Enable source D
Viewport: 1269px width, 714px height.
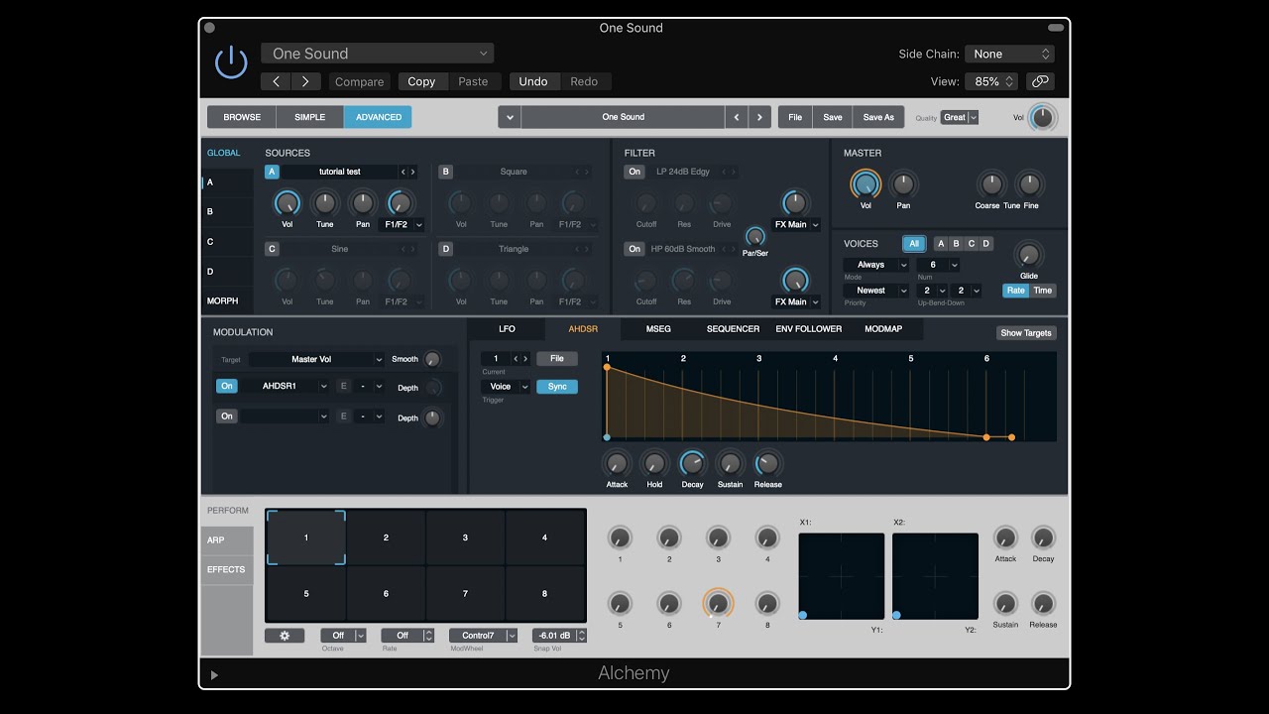(446, 249)
